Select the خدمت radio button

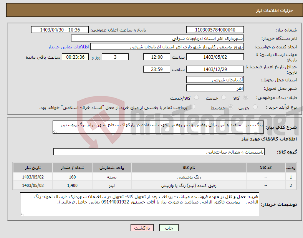point(224,98)
